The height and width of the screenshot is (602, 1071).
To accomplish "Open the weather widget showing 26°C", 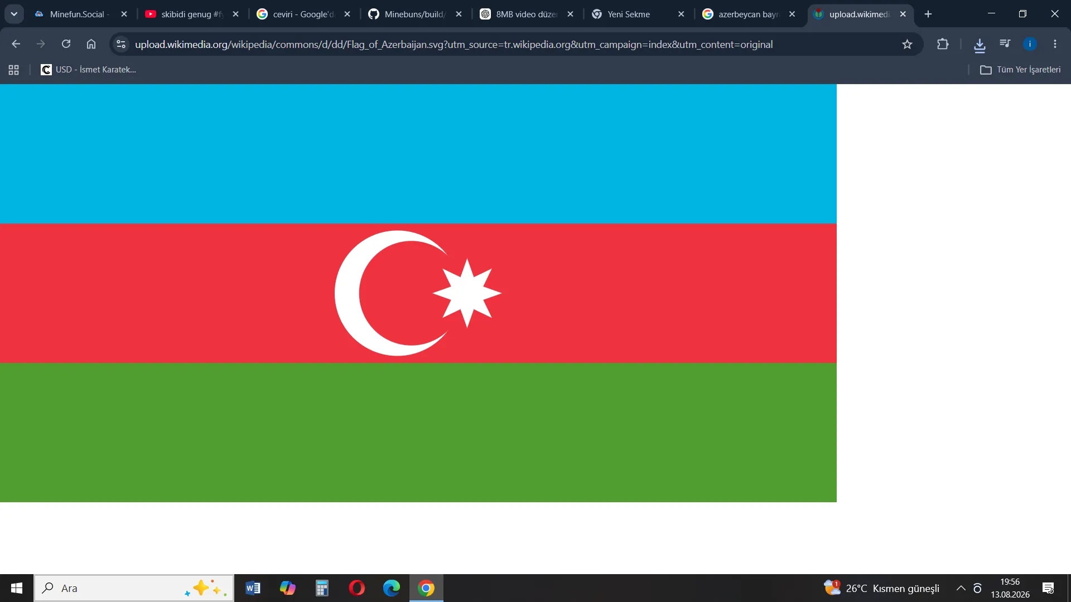I will [882, 588].
